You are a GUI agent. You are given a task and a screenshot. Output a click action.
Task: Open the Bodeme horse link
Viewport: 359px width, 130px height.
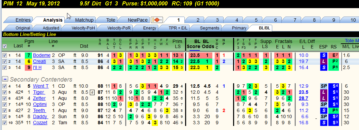(42, 55)
